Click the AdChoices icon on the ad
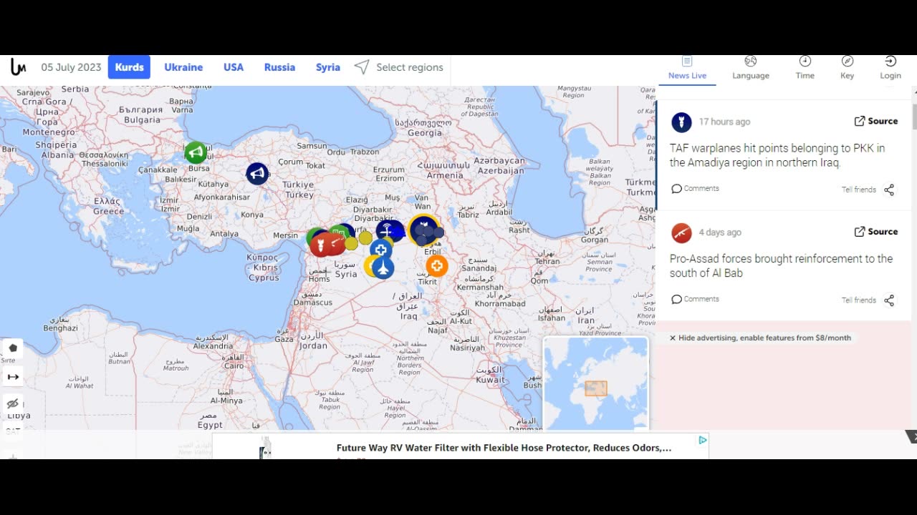Screen dimensions: 917x515 [x=703, y=440]
